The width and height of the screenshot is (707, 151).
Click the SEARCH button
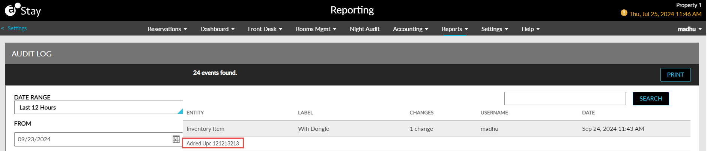651,99
